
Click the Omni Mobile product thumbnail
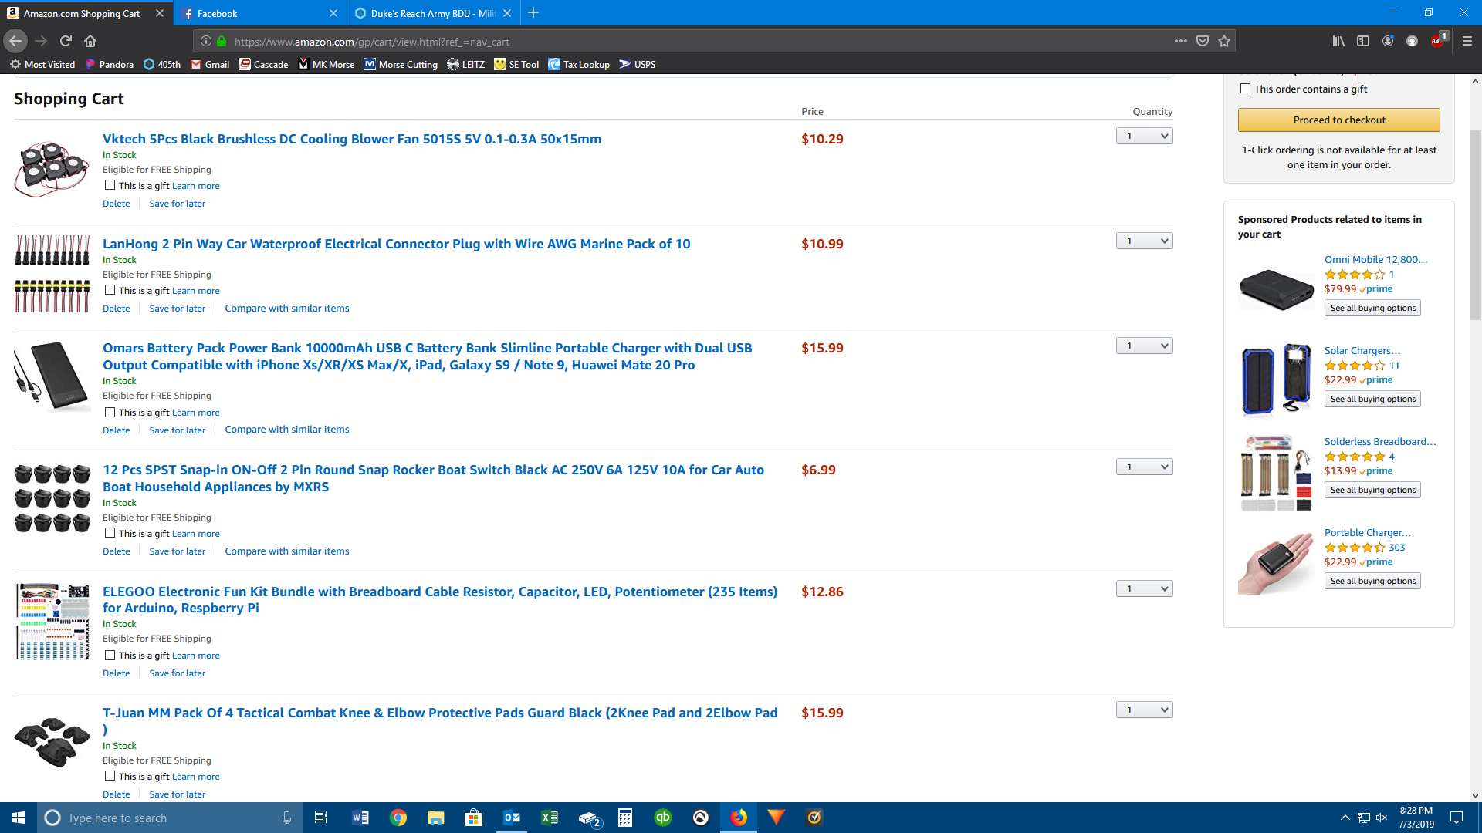1276,288
